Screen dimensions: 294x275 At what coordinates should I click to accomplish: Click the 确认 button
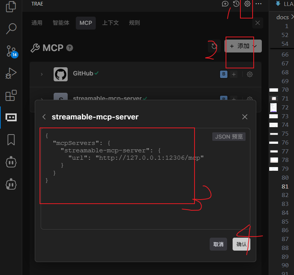241,244
